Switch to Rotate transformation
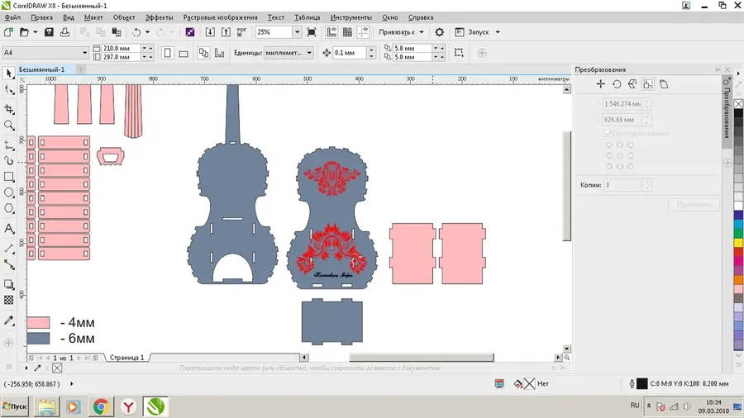744x418 pixels. pyautogui.click(x=617, y=84)
